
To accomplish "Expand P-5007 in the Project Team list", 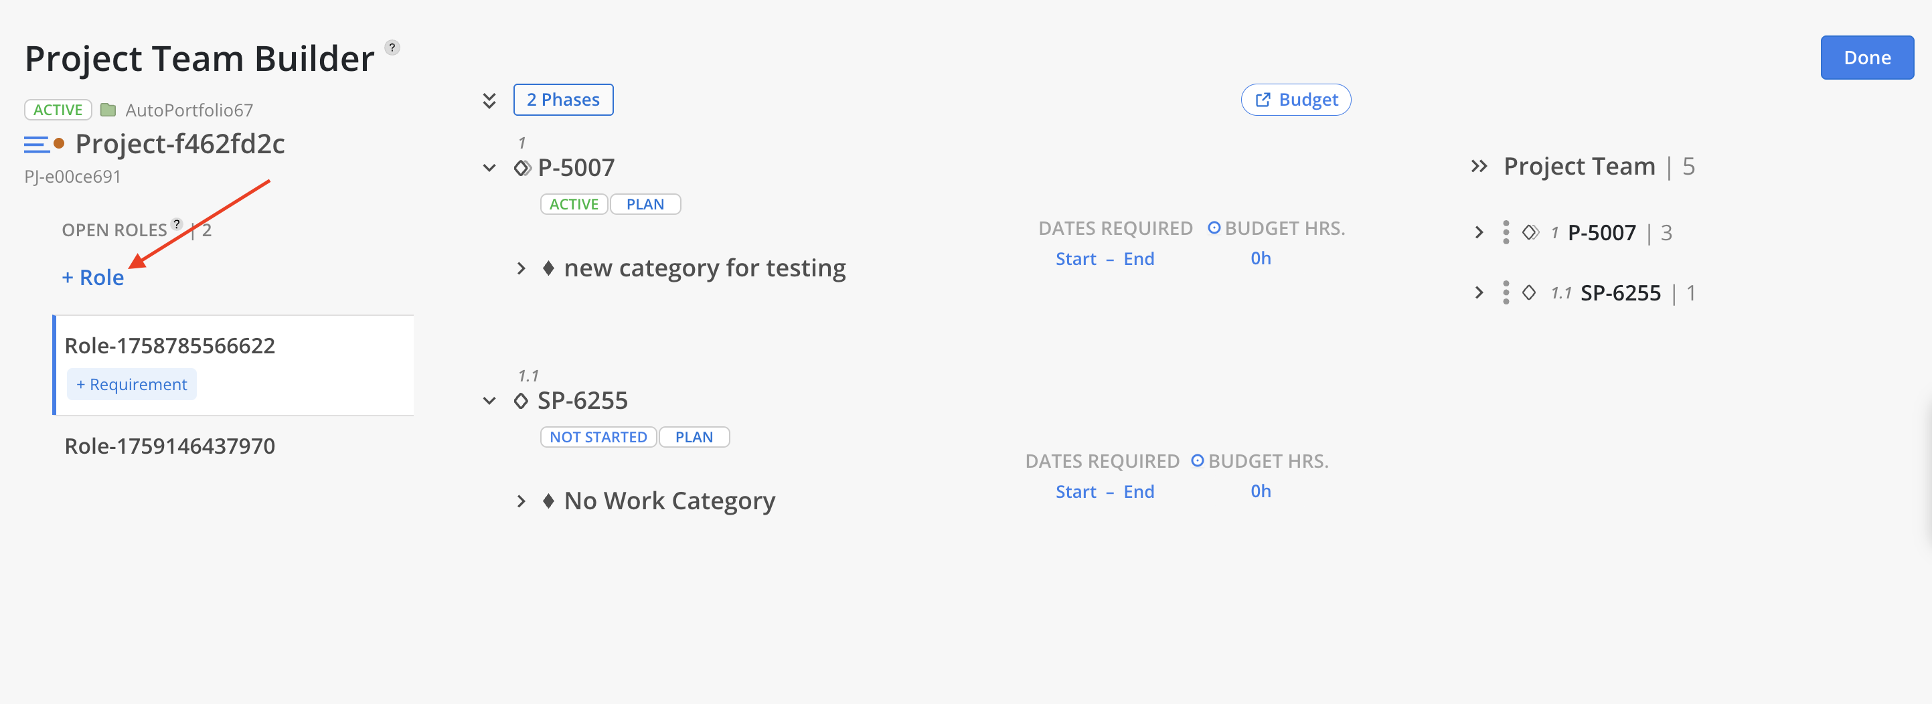I will click(1478, 232).
